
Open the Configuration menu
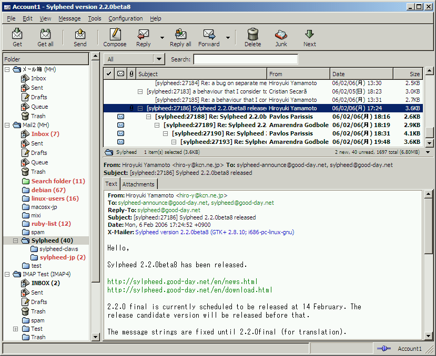click(x=125, y=18)
